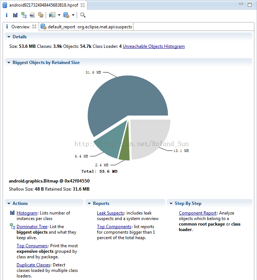The height and width of the screenshot is (280, 257).
Task: Click the 2.4 MB chart label
Action: click(x=102, y=165)
